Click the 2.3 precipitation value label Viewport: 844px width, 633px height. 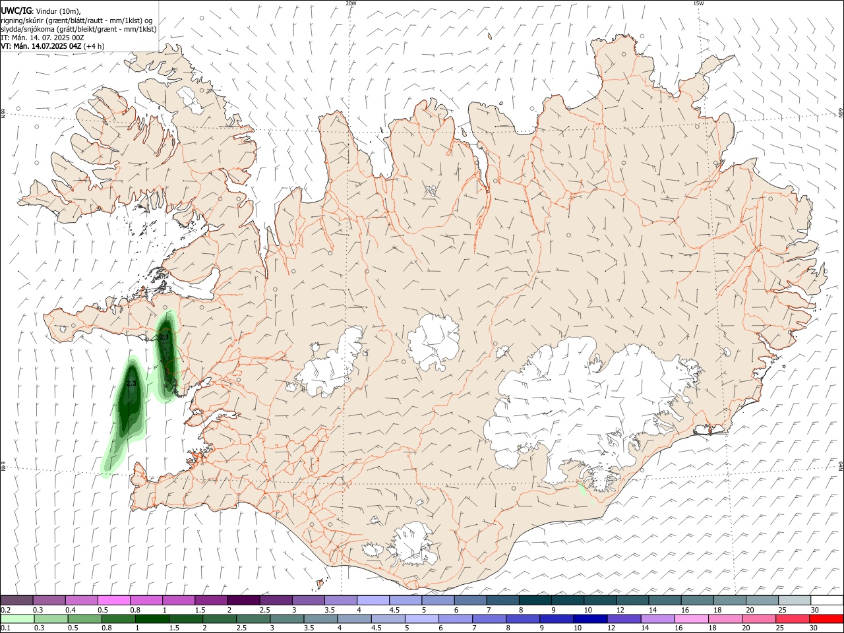click(131, 383)
